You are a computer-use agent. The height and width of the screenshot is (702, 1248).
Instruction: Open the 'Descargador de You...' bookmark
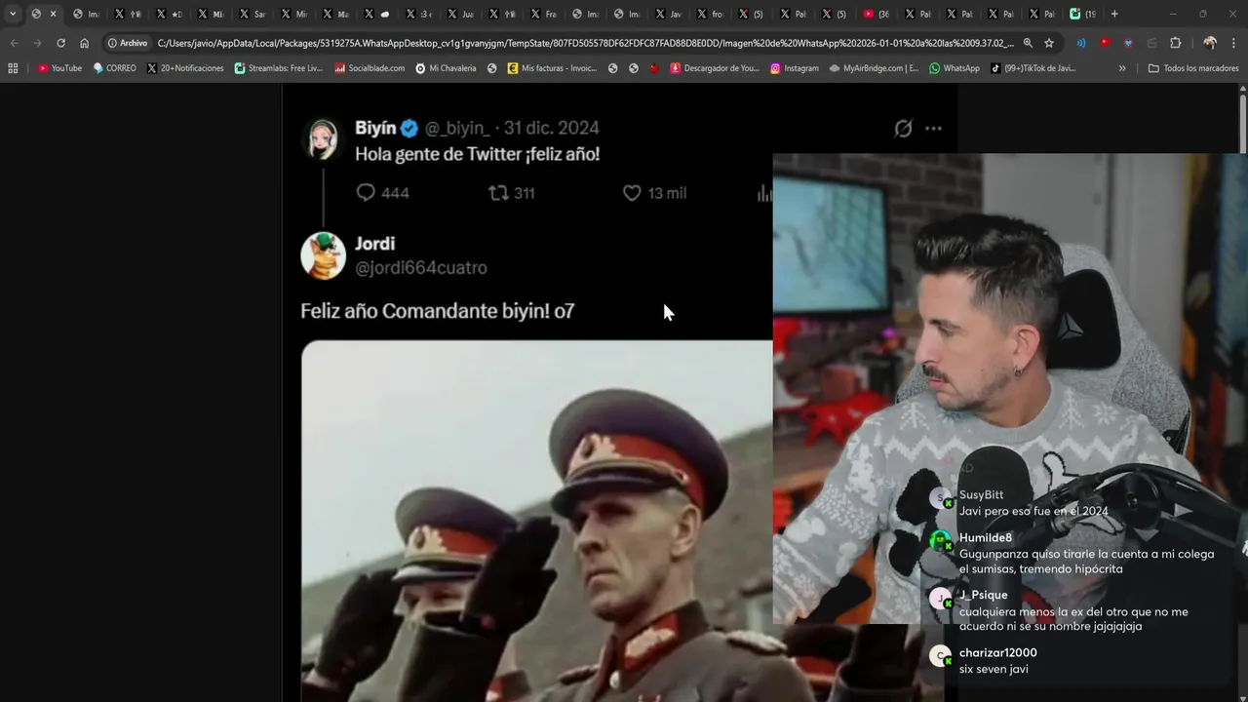(715, 68)
